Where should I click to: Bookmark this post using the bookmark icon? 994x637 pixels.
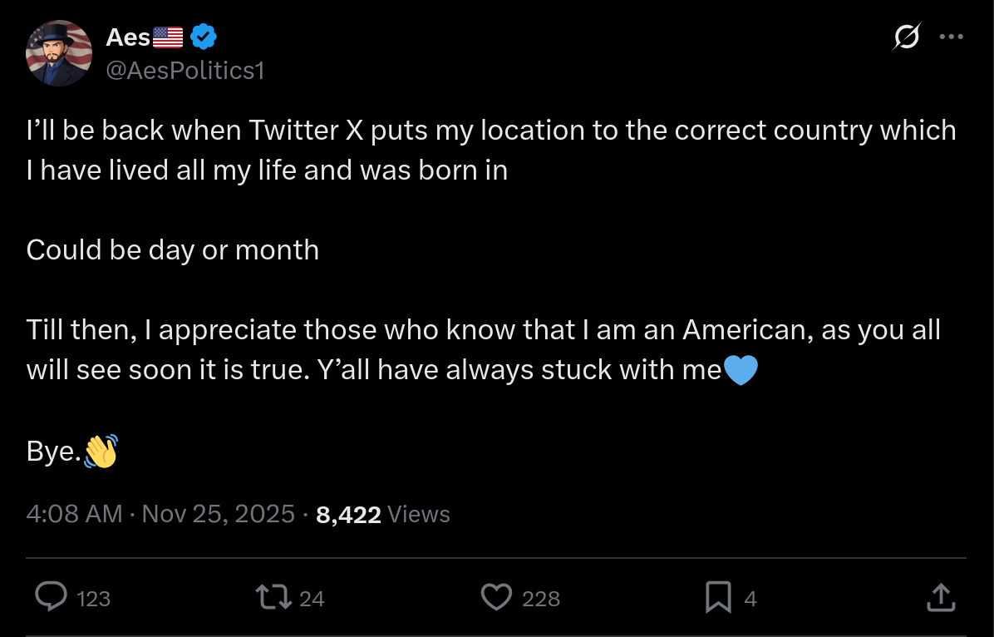[718, 597]
